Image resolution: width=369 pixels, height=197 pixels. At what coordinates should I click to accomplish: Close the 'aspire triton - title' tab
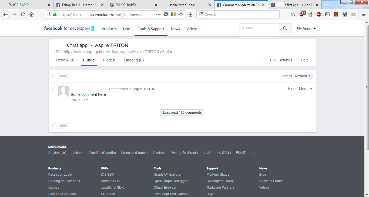[x=210, y=5]
